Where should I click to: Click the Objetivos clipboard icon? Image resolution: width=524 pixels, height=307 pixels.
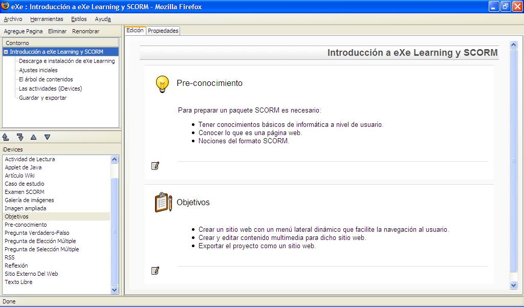click(x=163, y=202)
